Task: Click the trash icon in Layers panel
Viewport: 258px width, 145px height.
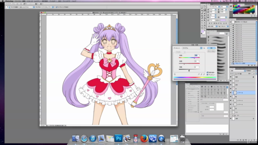Action: (254, 140)
